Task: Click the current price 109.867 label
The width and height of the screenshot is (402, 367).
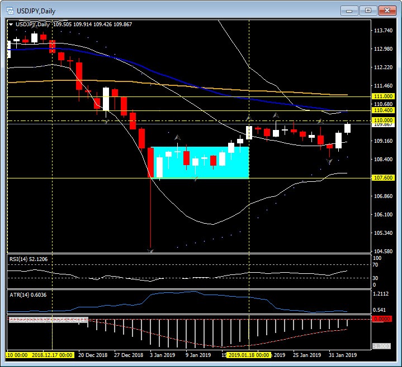Action: [x=383, y=124]
